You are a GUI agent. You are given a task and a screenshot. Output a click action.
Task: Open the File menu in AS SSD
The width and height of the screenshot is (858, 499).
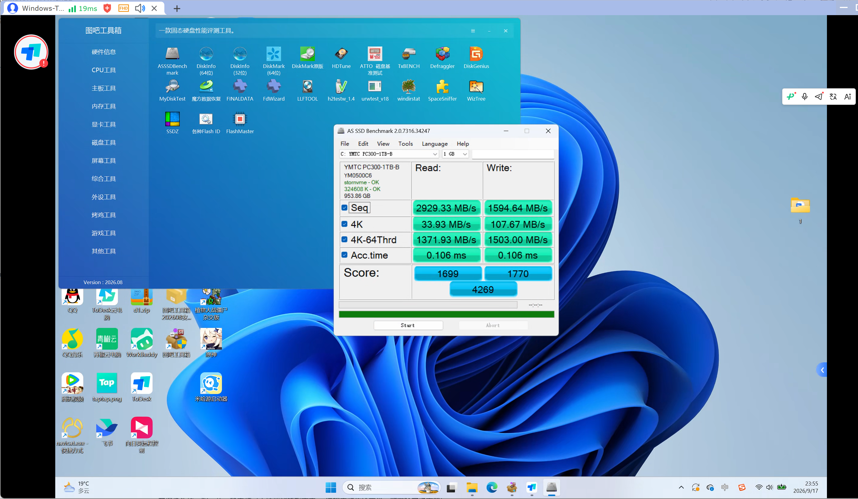(x=345, y=144)
